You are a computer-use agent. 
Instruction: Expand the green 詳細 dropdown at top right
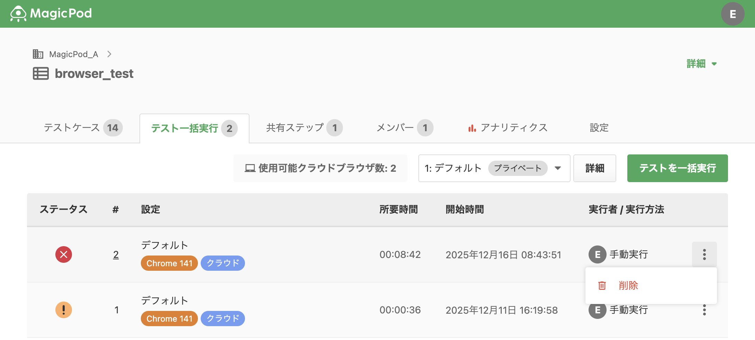701,64
